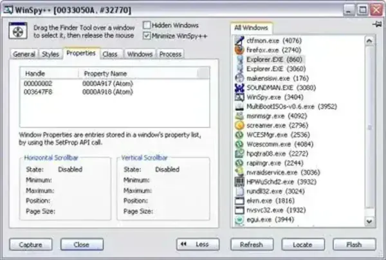Screen dimensions: 386x260
Task: Select rundll32.exe (3024) entry text
Action: (275, 191)
